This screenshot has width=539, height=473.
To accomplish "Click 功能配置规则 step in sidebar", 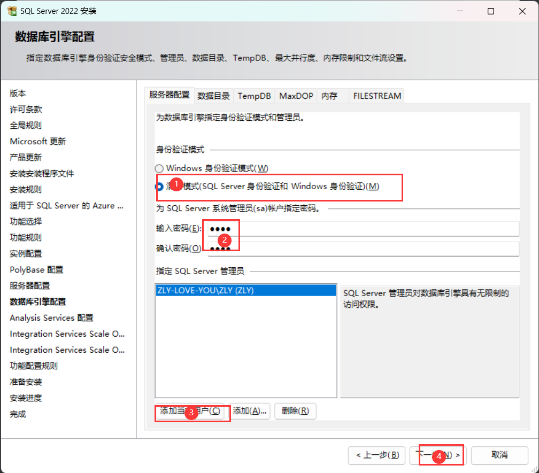I will coord(34,366).
